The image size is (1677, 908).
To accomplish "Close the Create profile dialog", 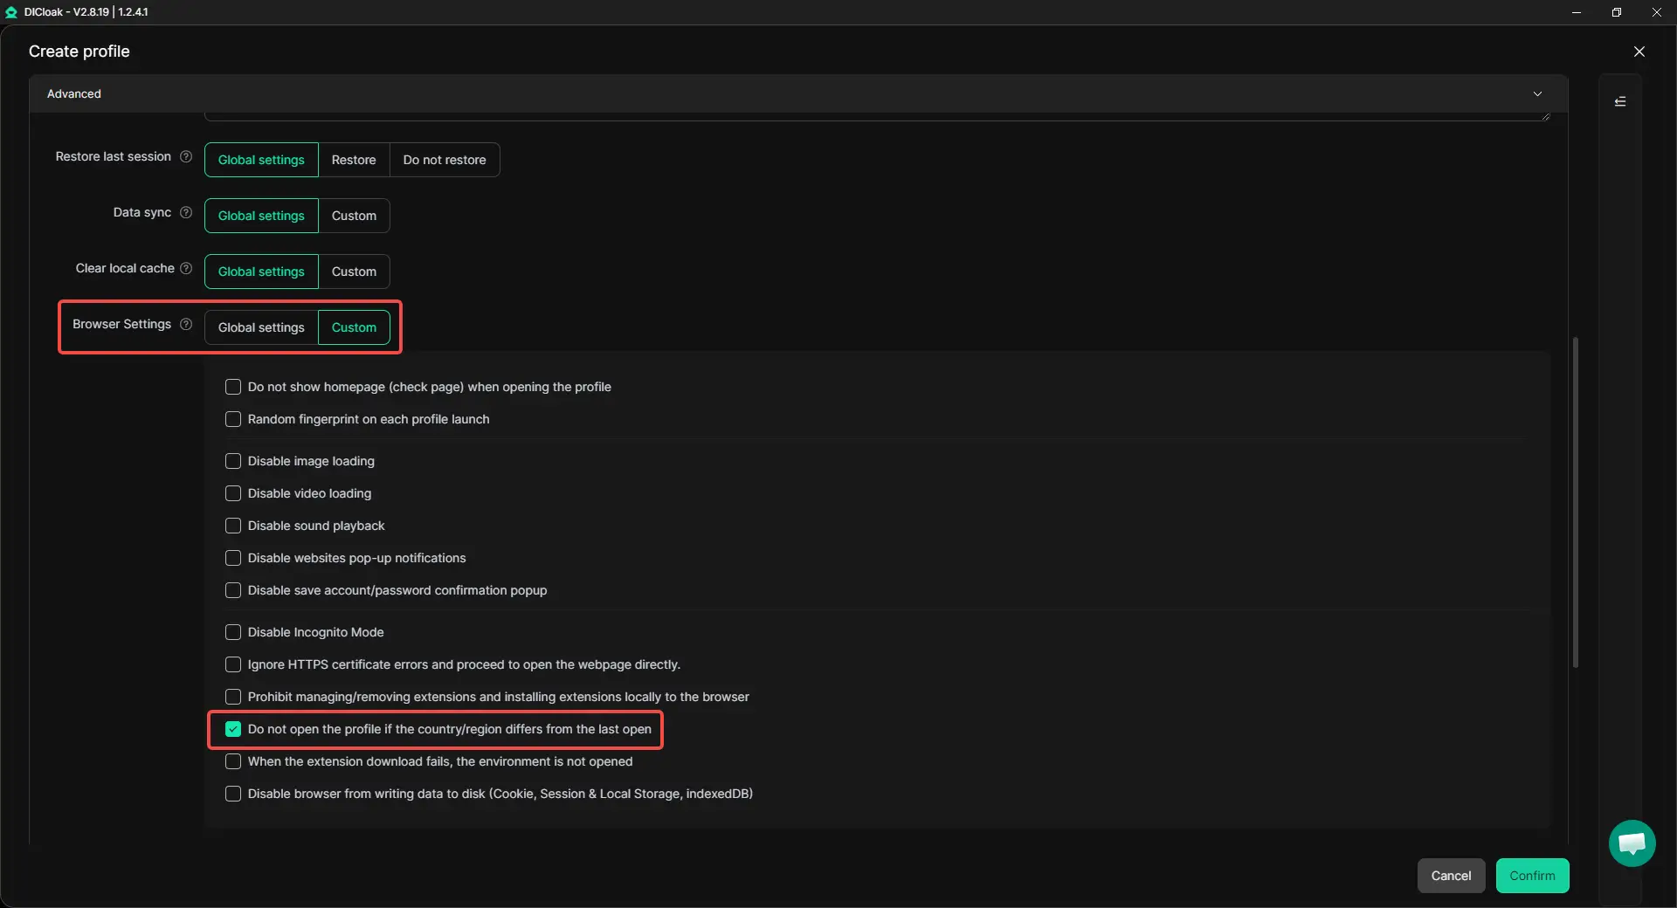I will click(1639, 52).
